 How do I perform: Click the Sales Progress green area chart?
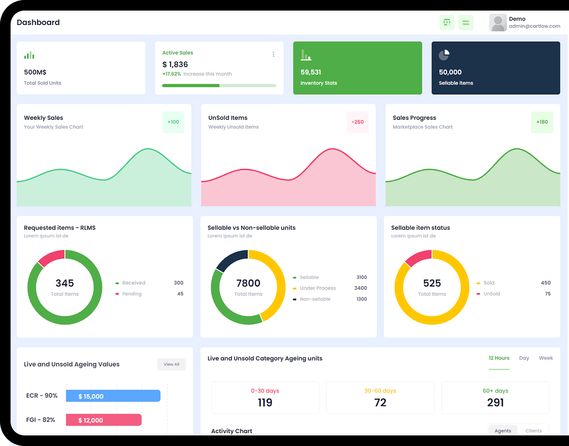473,177
